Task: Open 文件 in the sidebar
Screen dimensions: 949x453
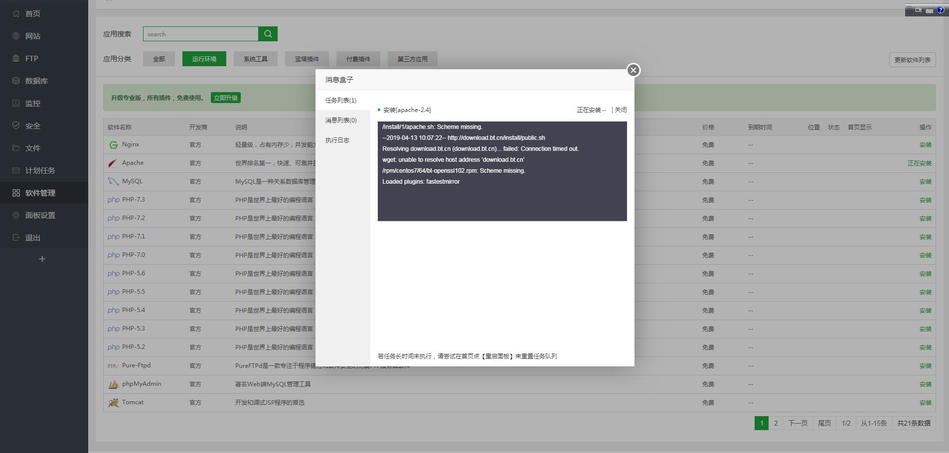Action: (x=33, y=148)
